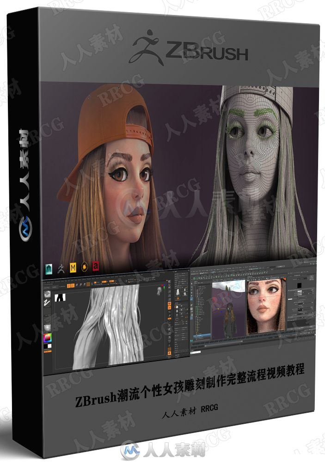Toggle the orange Draw button in ZBrush top shelf
The width and height of the screenshot is (325, 465).
coord(73,286)
